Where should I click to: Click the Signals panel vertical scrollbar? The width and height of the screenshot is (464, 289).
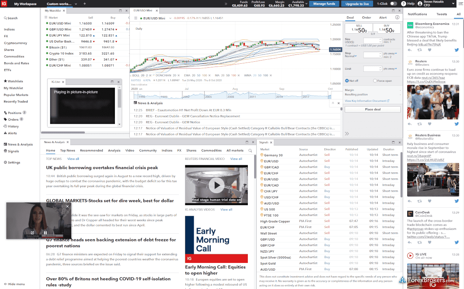click(401, 175)
